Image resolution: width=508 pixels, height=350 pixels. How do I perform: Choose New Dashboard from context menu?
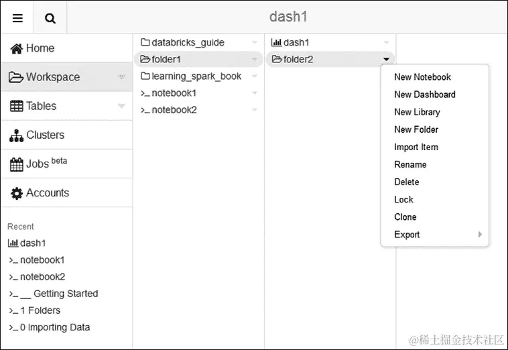pyautogui.click(x=425, y=95)
